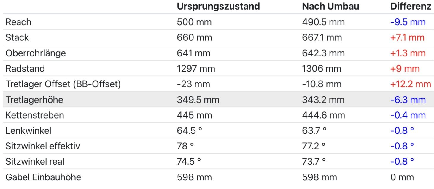Click the Gabel Einbauhöhe row label

click(x=43, y=177)
